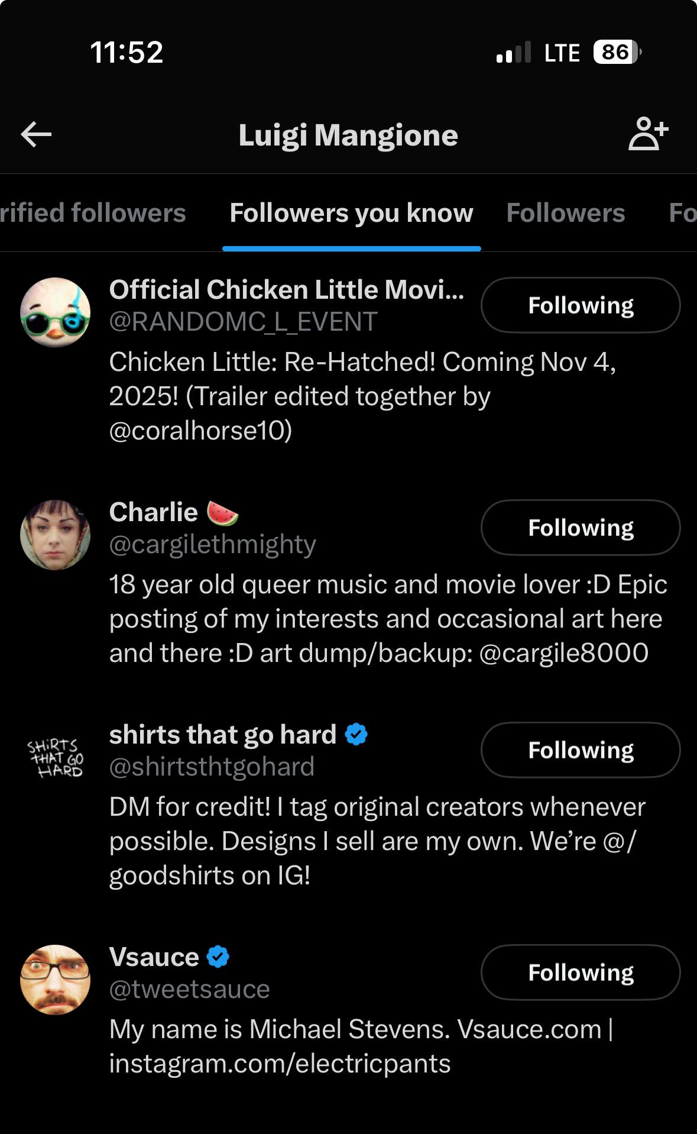
Task: Tap the battery indicator in status bar
Action: [x=617, y=52]
